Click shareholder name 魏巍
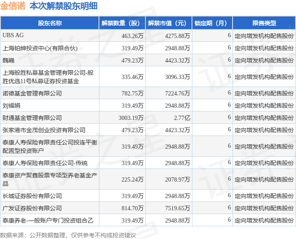The height and width of the screenshot is (239, 296). click(x=8, y=60)
